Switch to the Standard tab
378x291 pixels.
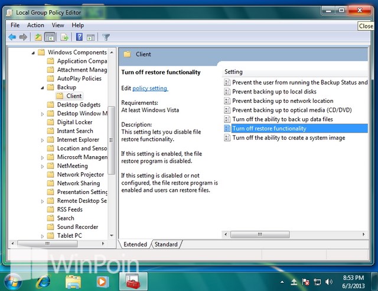(166, 244)
